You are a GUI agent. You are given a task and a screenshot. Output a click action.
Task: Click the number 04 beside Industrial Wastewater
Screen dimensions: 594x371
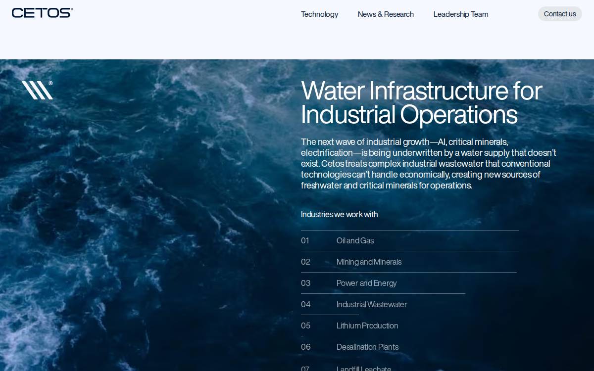click(305, 305)
